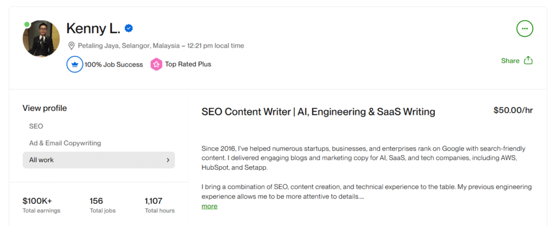This screenshot has width=556, height=226.
Task: Click the $50.00/hr hourly rate
Action: [513, 111]
